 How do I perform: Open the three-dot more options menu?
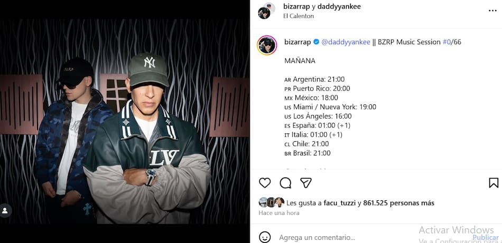[492, 11]
